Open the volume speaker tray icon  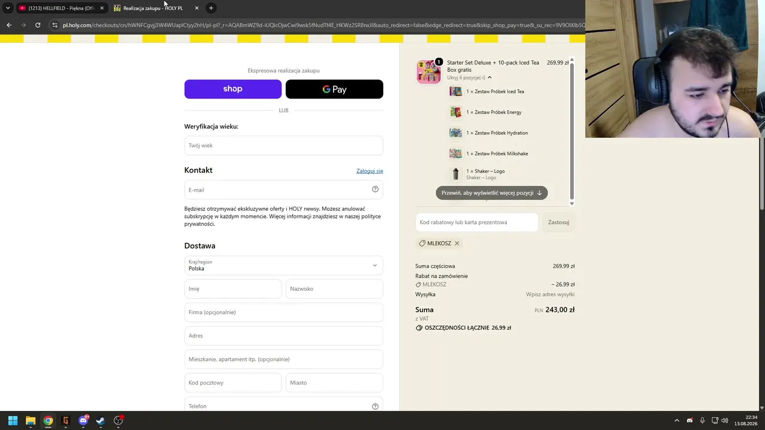click(x=725, y=420)
